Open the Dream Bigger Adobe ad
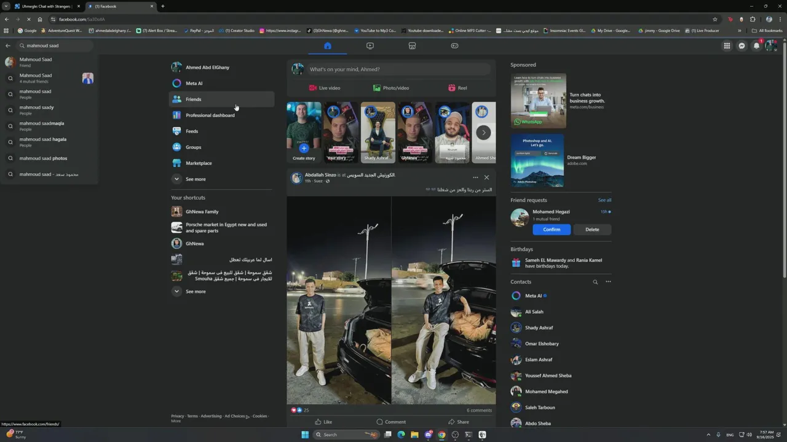 (561, 160)
